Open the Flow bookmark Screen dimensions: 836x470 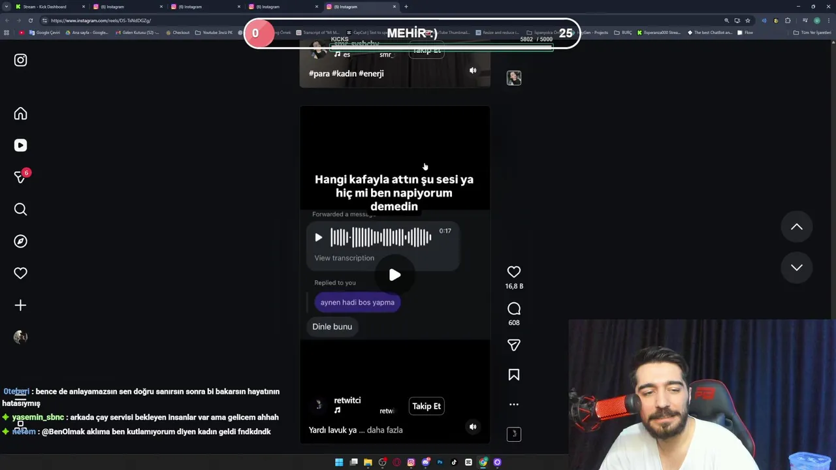point(745,33)
